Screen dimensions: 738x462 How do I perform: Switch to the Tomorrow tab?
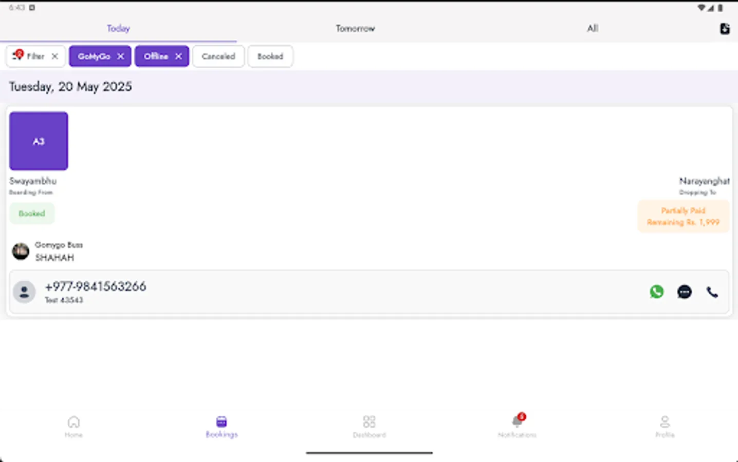pyautogui.click(x=355, y=28)
